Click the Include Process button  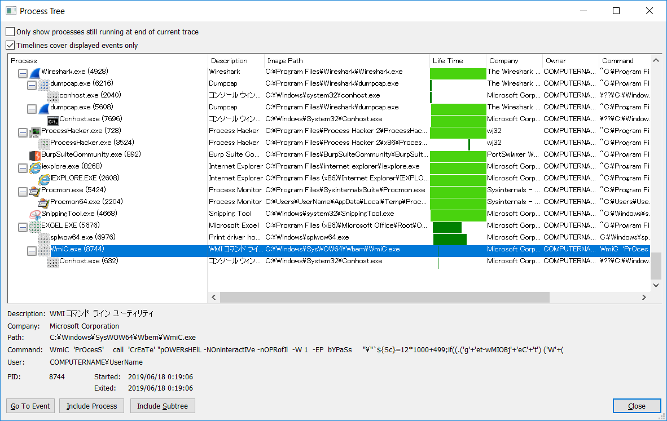point(91,406)
